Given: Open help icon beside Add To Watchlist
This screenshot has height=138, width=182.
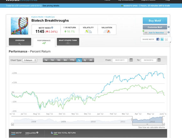Looking at the screenshot, I should click(169, 32).
